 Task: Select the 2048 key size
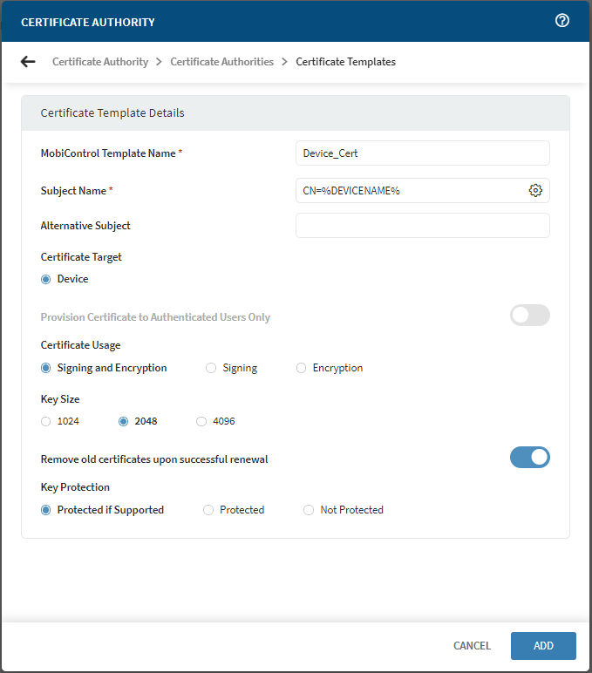(x=124, y=421)
